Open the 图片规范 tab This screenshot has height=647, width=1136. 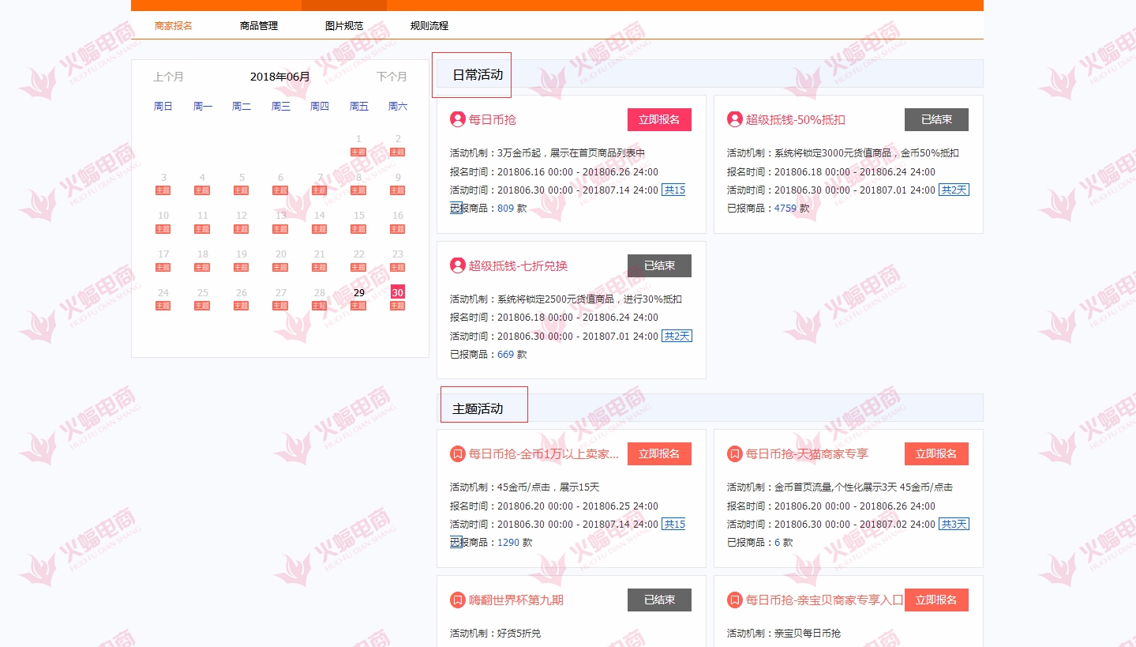pyautogui.click(x=343, y=25)
